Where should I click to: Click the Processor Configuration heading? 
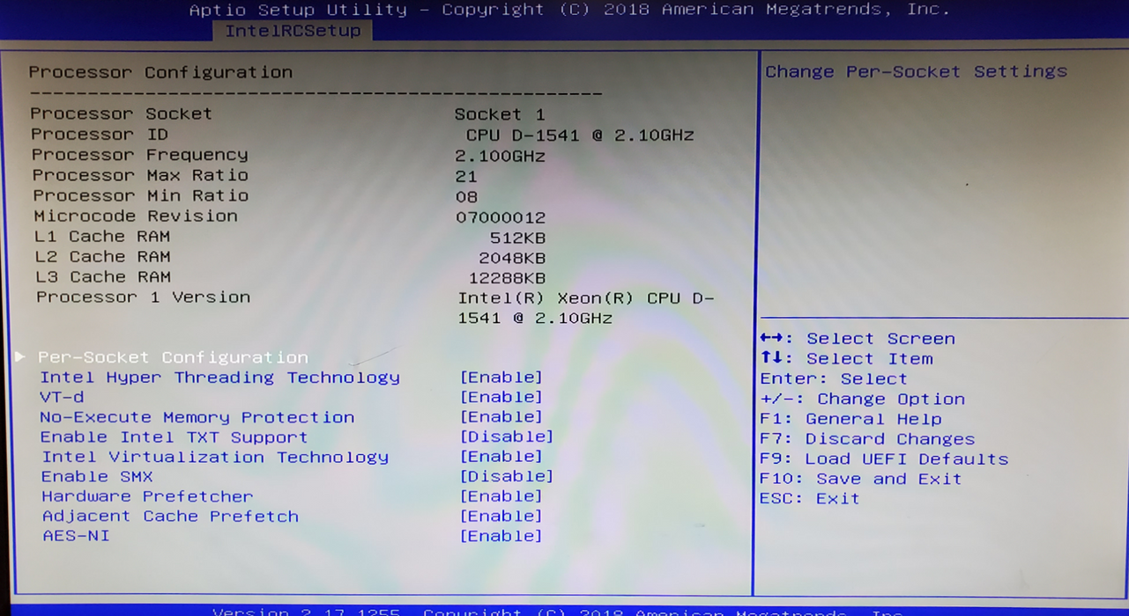[x=160, y=72]
